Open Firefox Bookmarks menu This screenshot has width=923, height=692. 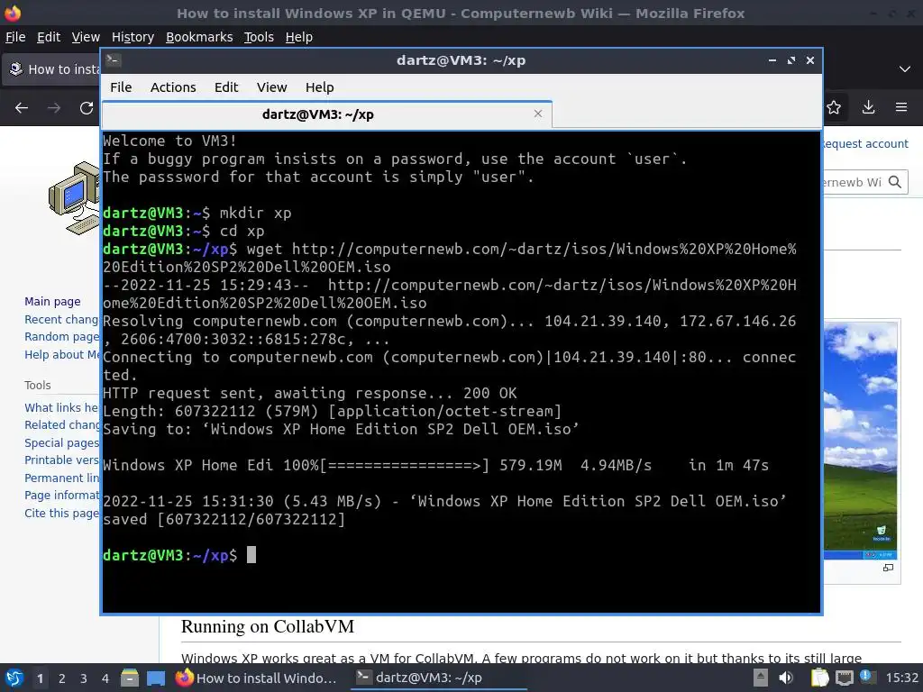(199, 37)
